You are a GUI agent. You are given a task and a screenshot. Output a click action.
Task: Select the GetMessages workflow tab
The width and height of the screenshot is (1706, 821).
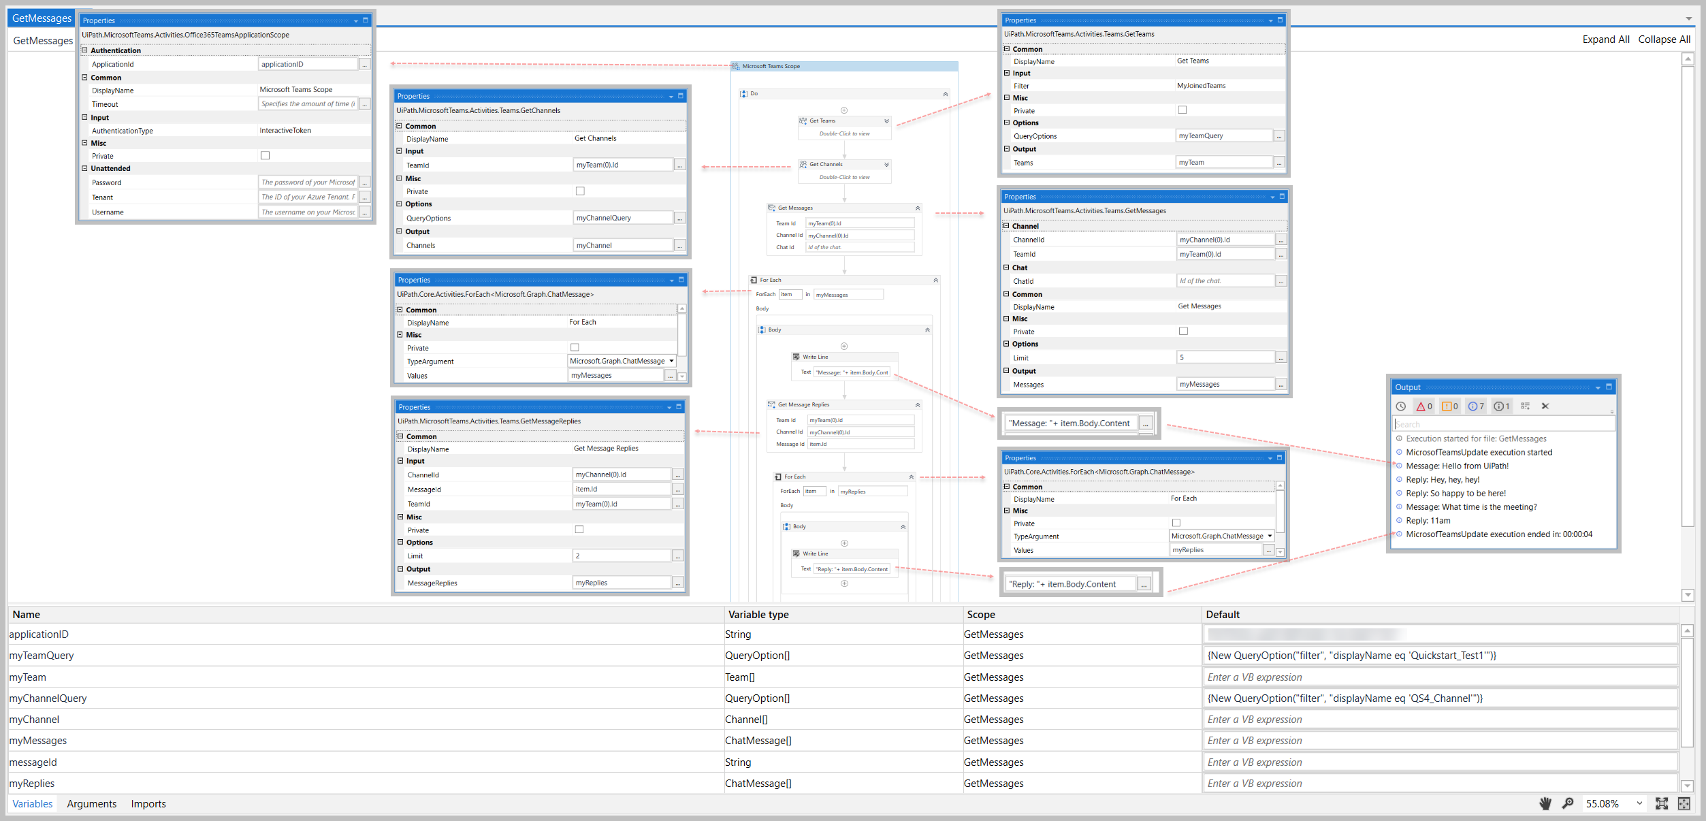(42, 18)
